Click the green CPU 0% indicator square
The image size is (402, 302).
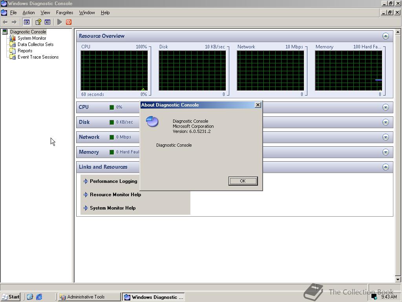111,107
